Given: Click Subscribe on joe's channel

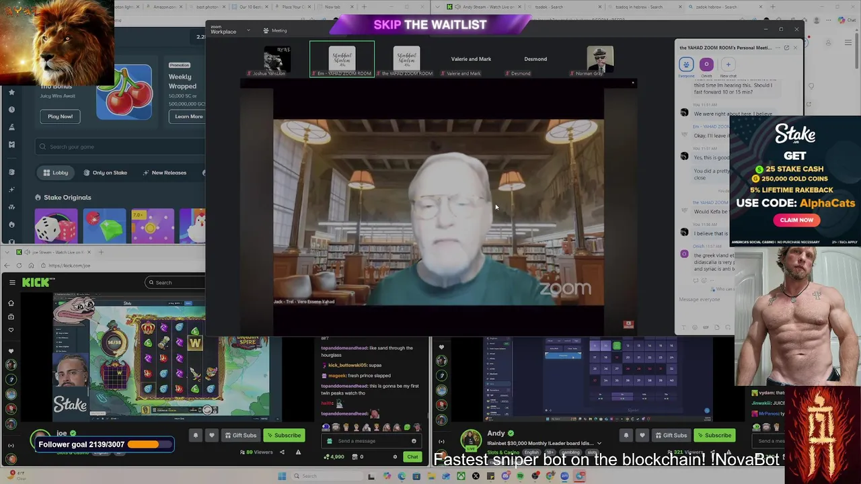Looking at the screenshot, I should pos(283,436).
